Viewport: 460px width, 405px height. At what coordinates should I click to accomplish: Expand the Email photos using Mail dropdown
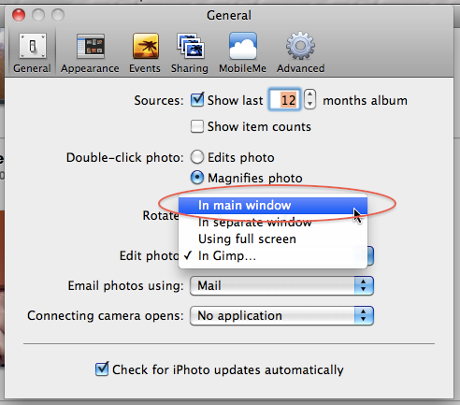[x=281, y=285]
